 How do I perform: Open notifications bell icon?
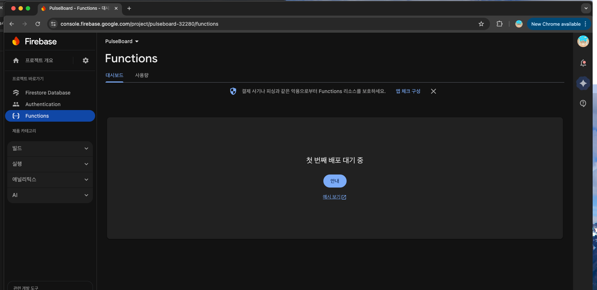tap(583, 63)
